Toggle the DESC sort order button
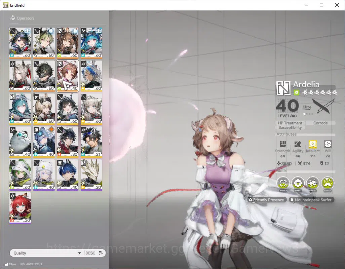345x269 pixels. [90, 253]
